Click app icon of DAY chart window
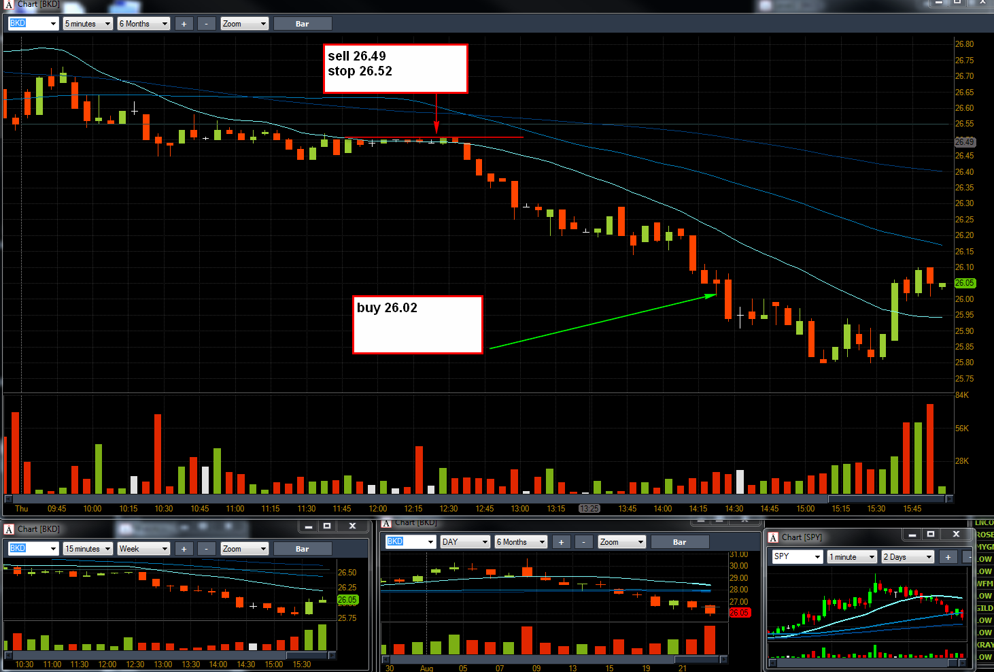 (x=386, y=523)
